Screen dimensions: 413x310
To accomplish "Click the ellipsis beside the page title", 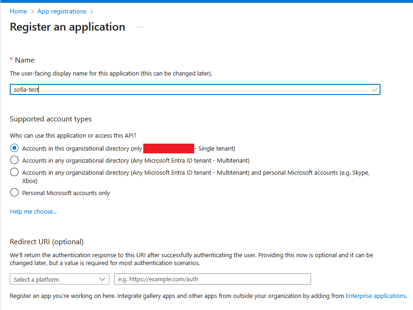I will click(140, 27).
